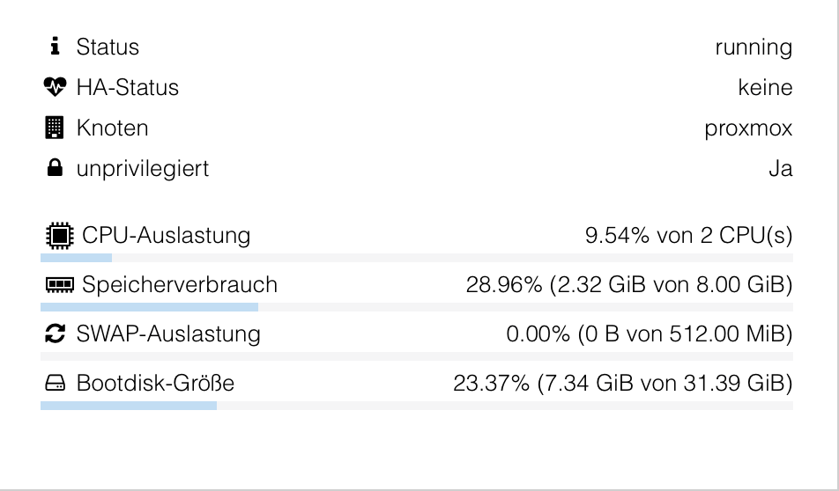Click the padlock icon beside unprivilegiert
This screenshot has height=491, width=839.
[55, 168]
